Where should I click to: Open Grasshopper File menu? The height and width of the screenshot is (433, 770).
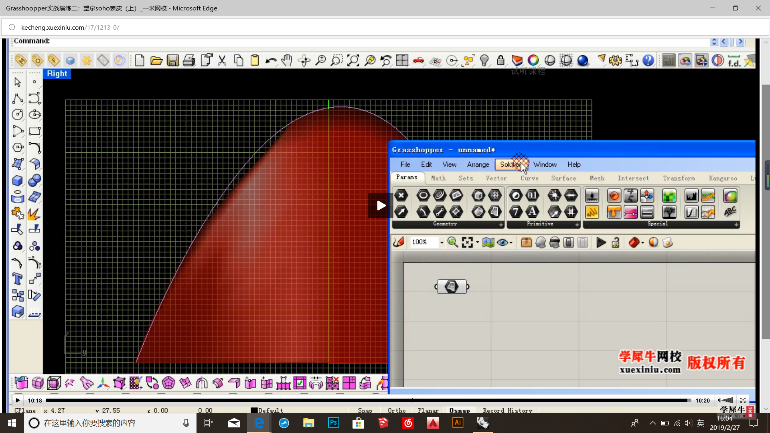(405, 164)
